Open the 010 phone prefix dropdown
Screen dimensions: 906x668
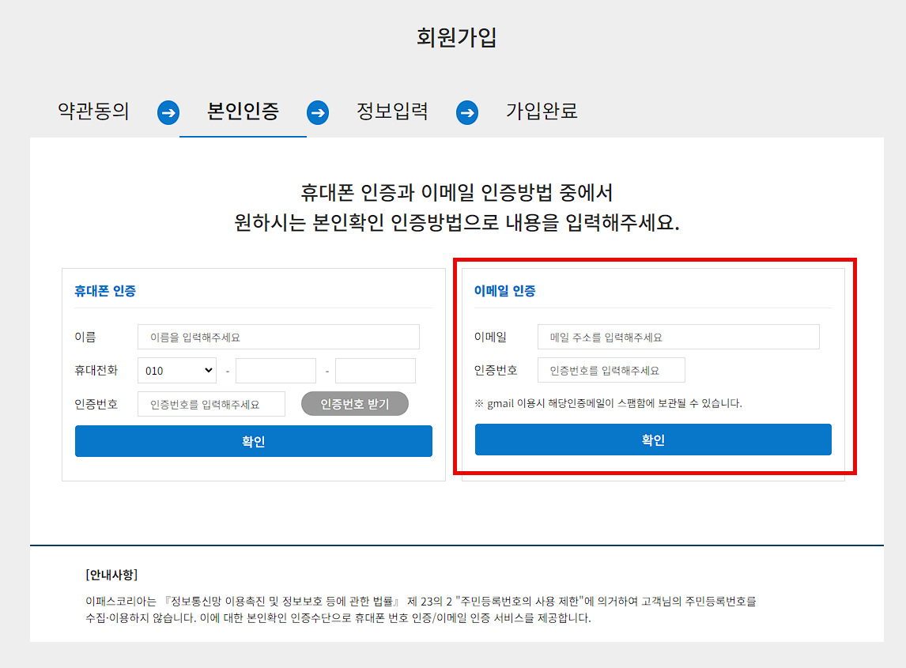[x=177, y=371]
